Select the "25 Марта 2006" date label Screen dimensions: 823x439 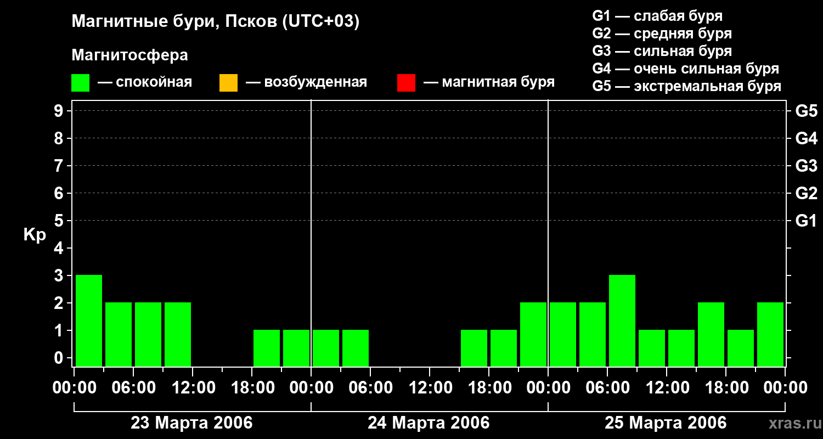click(666, 423)
